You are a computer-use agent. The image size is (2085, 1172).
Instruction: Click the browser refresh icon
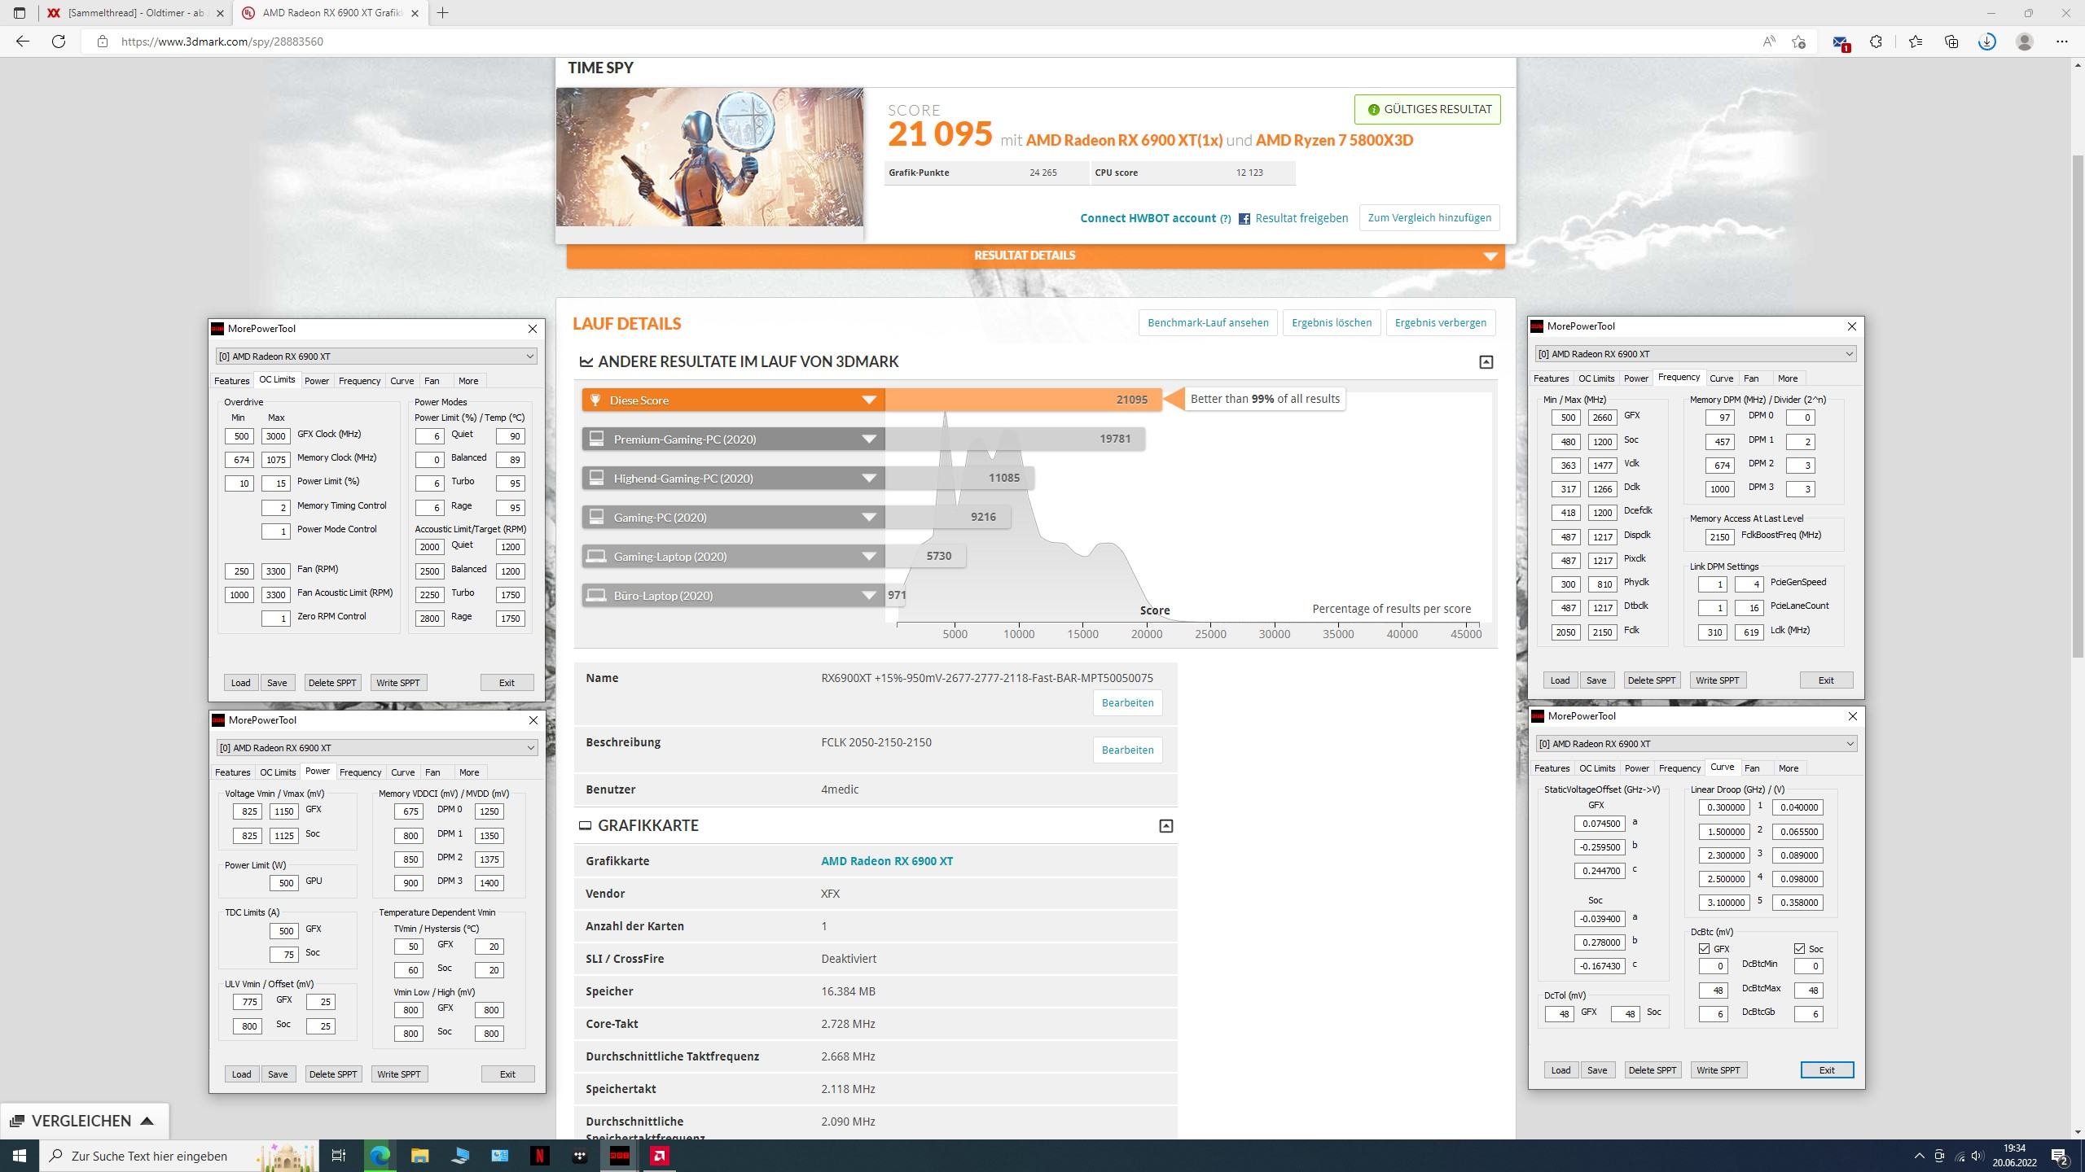point(59,42)
